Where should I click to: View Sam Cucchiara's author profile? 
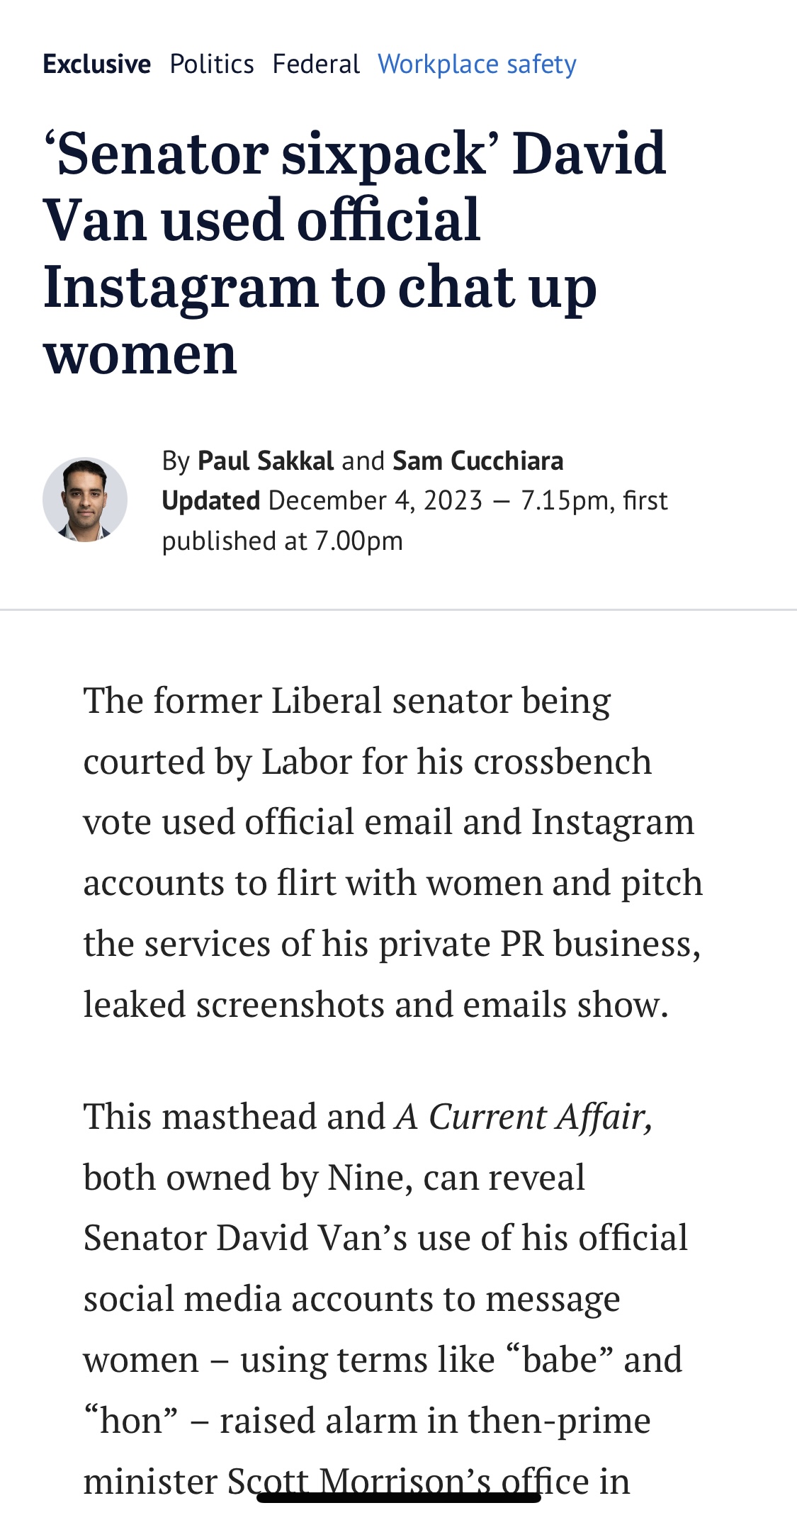point(478,461)
